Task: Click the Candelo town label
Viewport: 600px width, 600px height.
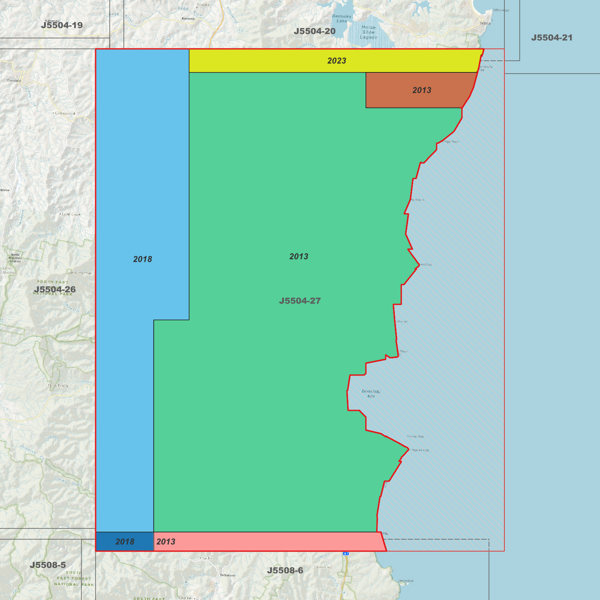Action: pyautogui.click(x=14, y=81)
